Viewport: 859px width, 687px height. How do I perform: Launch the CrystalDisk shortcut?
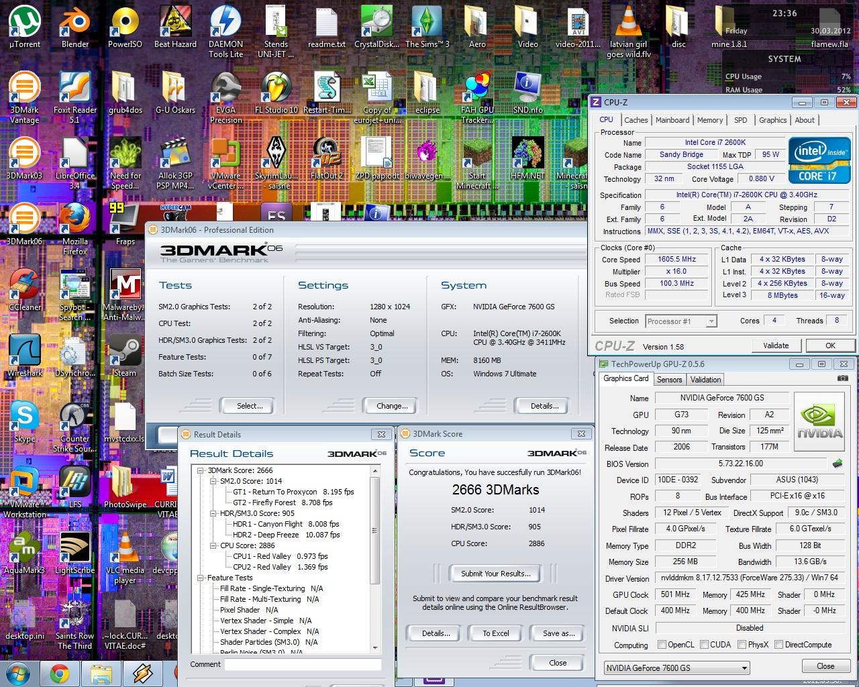tap(376, 28)
